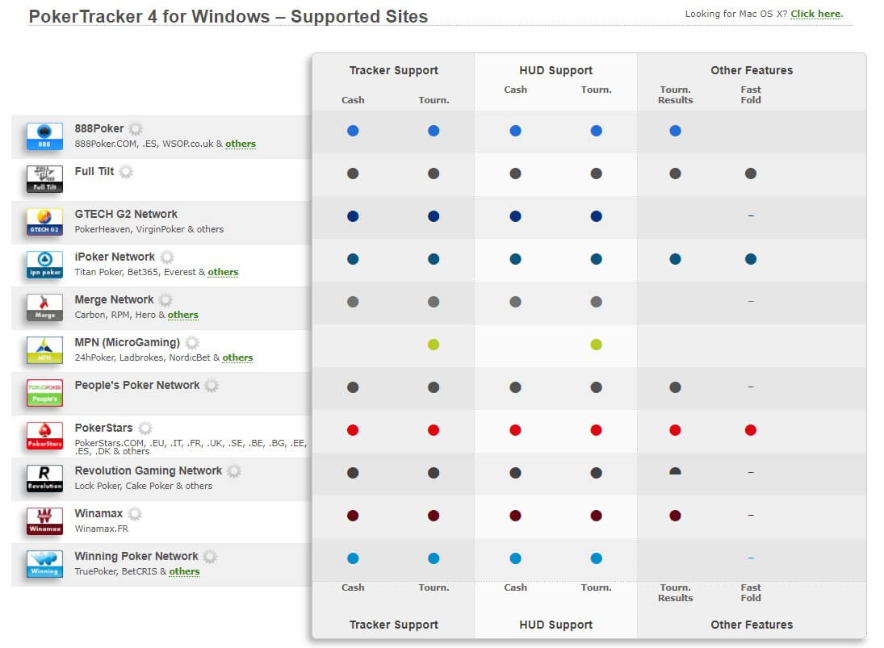The image size is (884, 648).
Task: Click the iPoker Network logo icon
Action: click(x=44, y=265)
